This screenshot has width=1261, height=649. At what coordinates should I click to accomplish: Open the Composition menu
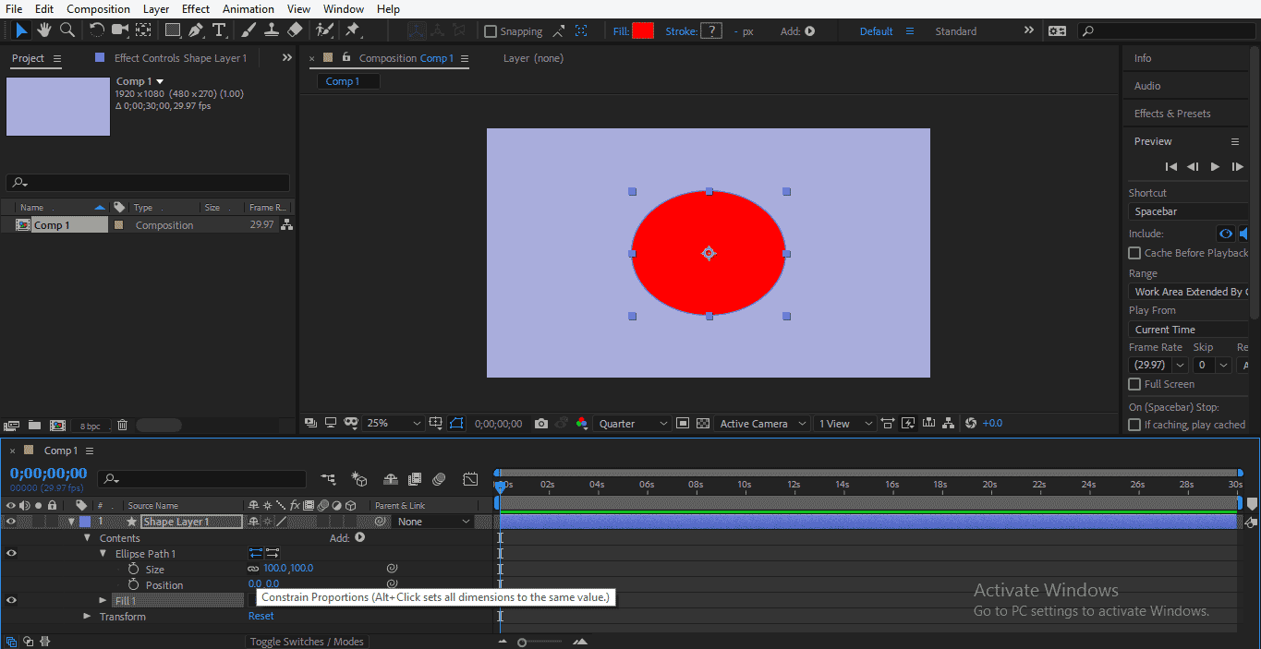tap(98, 9)
